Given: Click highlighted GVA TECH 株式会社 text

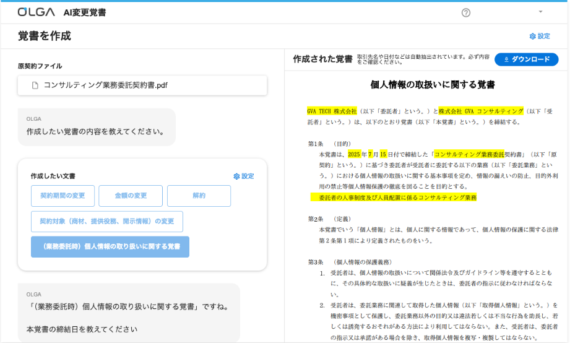Looking at the screenshot, I should pos(332,111).
